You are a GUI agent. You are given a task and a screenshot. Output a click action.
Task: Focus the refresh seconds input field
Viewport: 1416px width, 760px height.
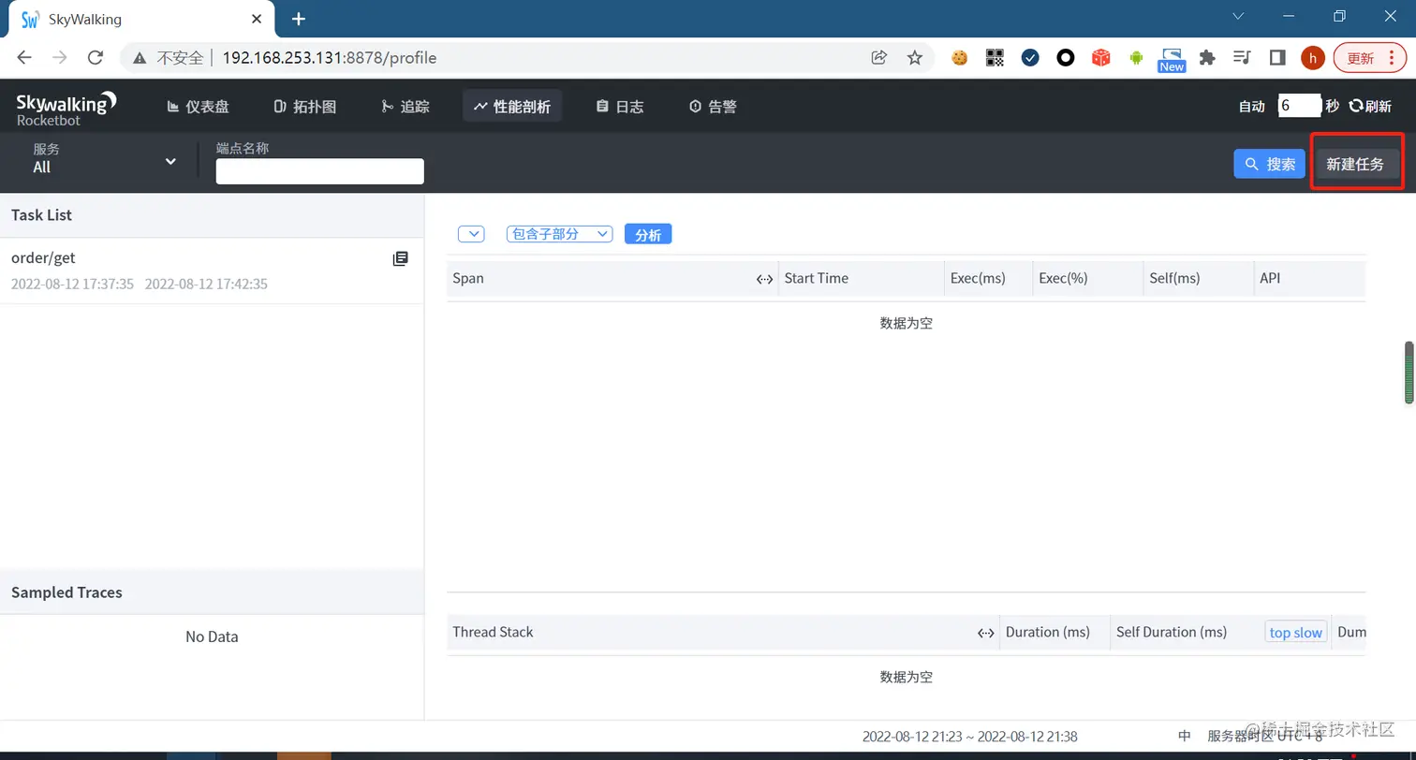(x=1300, y=106)
